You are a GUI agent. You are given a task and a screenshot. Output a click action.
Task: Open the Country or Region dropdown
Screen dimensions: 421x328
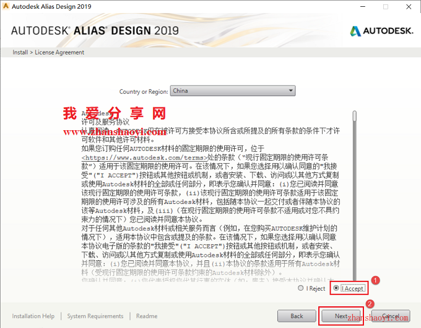pos(233,91)
